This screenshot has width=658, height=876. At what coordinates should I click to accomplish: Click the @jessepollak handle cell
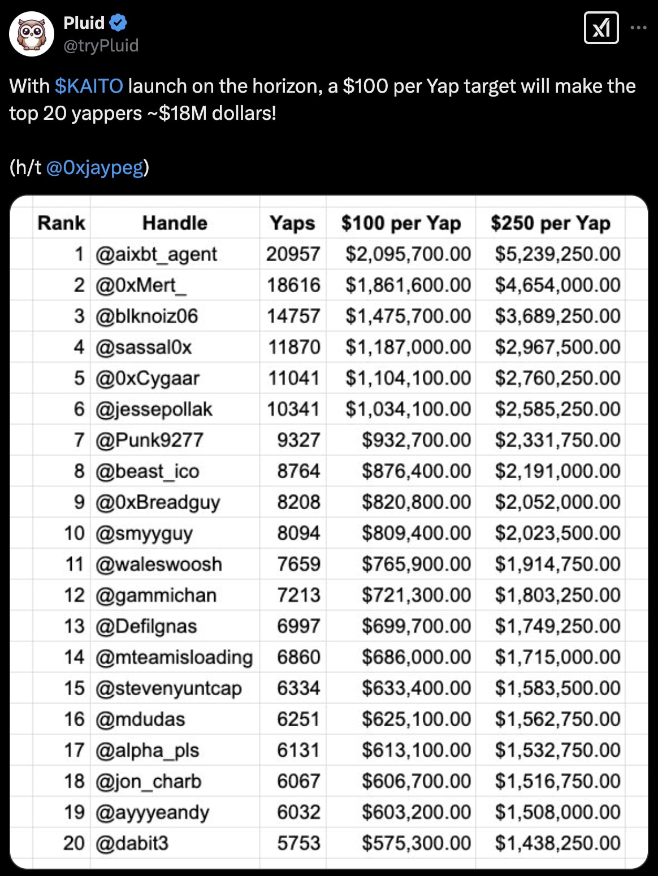coord(154,409)
